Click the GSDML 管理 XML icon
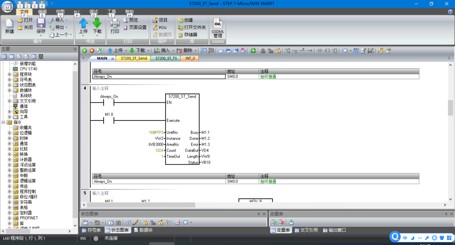 click(218, 23)
